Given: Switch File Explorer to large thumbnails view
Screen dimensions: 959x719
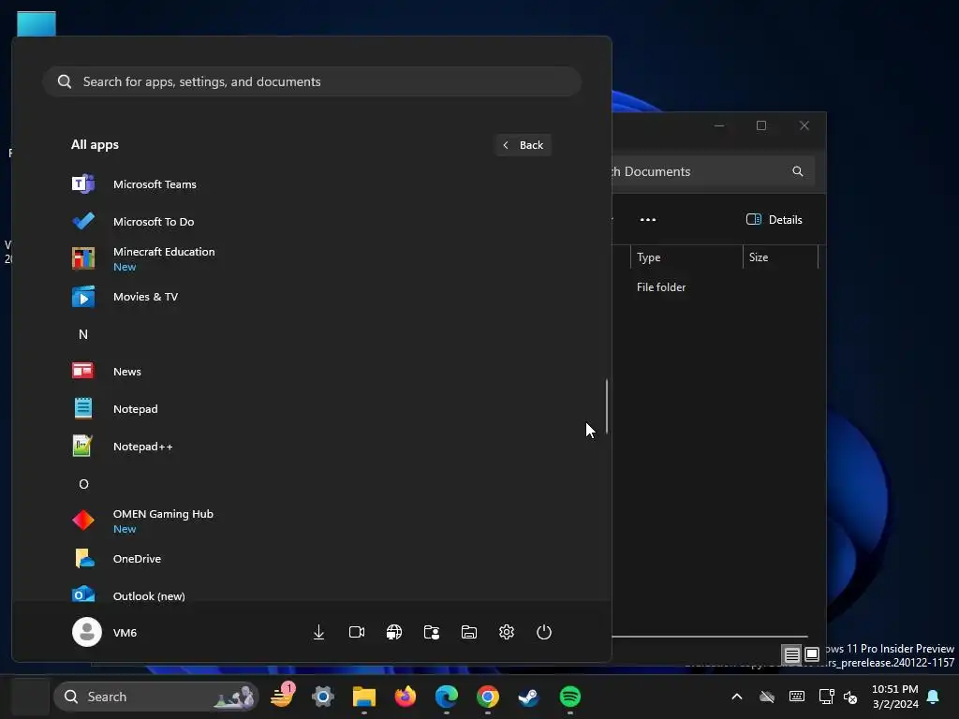Looking at the screenshot, I should click(812, 654).
